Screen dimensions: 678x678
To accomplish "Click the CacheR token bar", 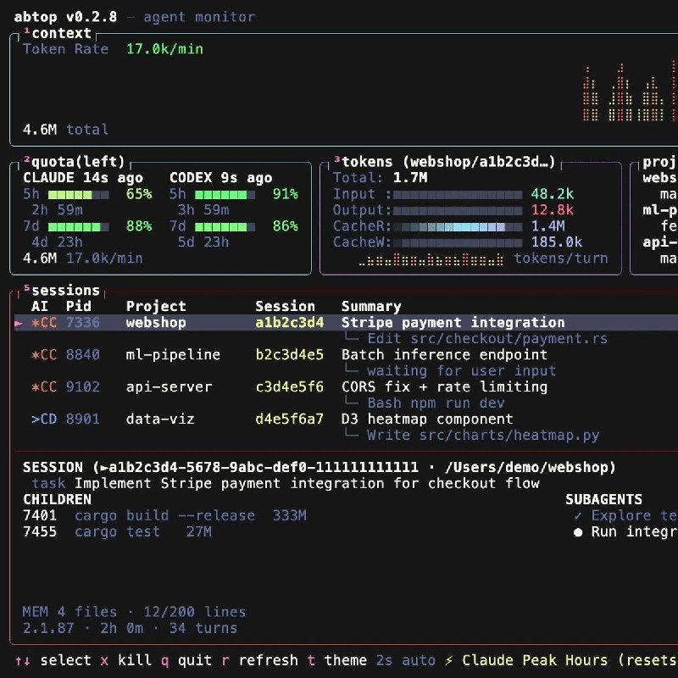I will pos(458,226).
